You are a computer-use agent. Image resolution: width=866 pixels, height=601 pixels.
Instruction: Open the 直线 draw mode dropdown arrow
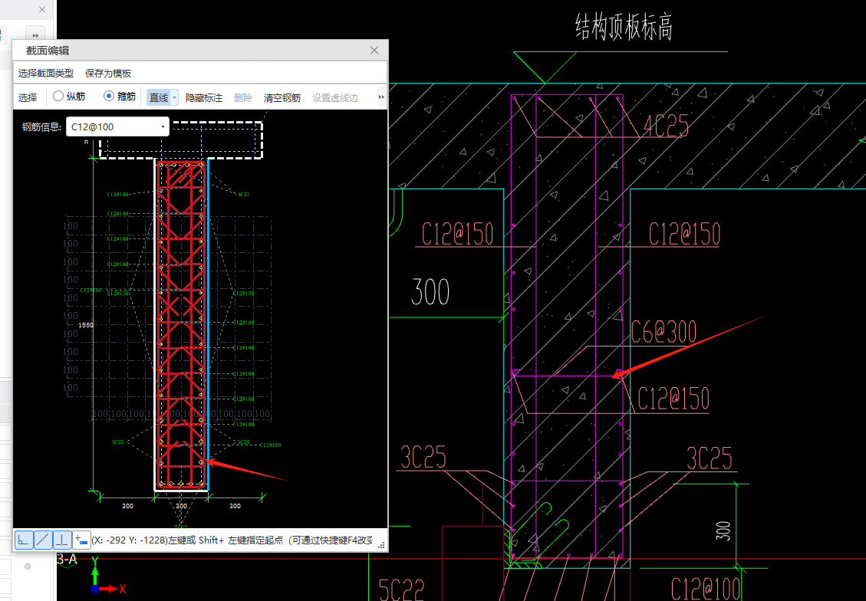(175, 97)
